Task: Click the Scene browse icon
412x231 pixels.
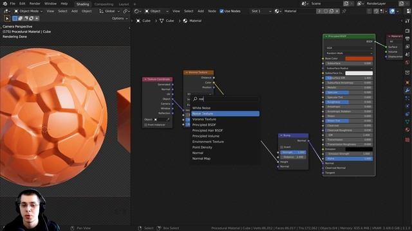Action: 304,4
